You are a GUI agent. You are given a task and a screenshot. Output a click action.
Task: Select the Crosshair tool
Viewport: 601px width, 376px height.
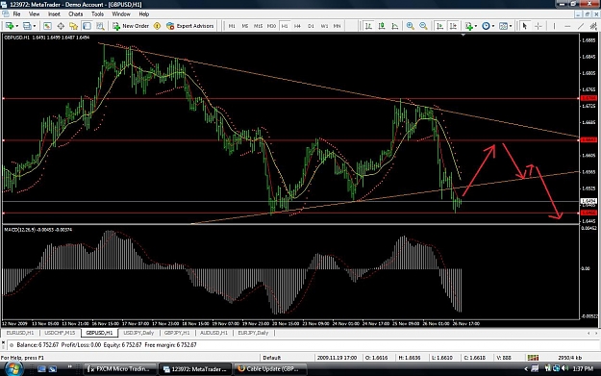[538, 26]
